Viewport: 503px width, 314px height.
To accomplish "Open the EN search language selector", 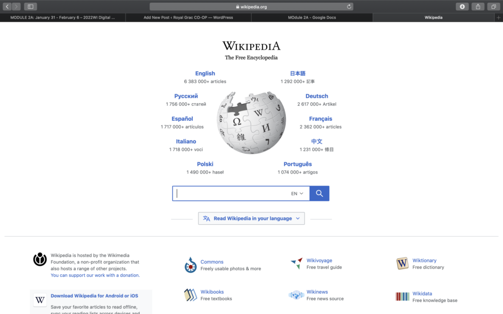I will click(297, 194).
